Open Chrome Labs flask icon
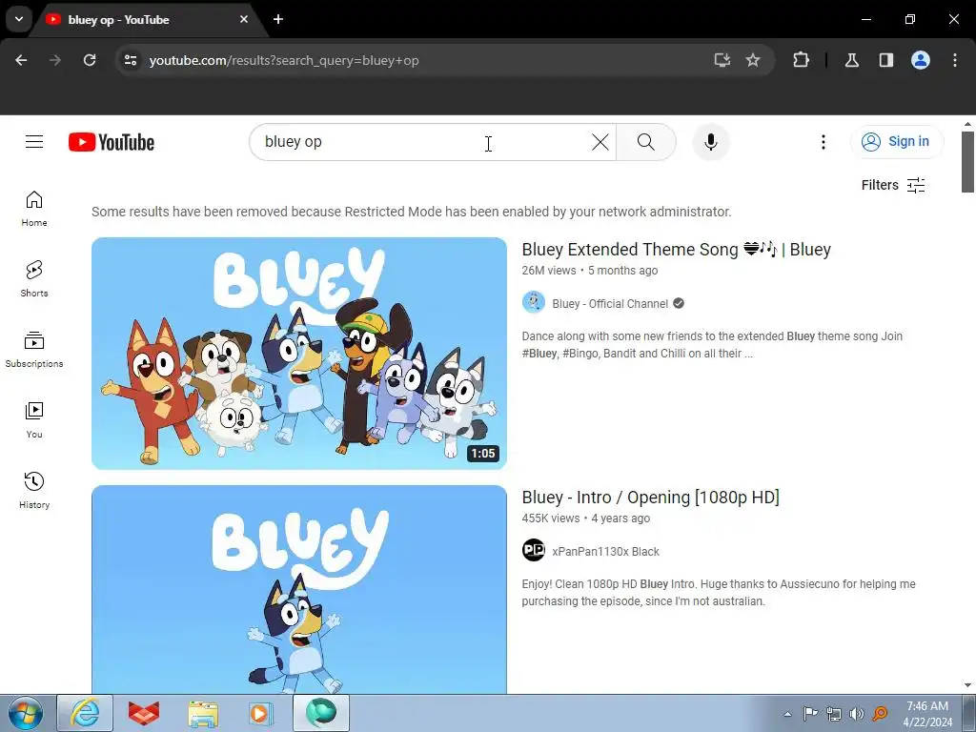This screenshot has width=976, height=732. pyautogui.click(x=852, y=60)
